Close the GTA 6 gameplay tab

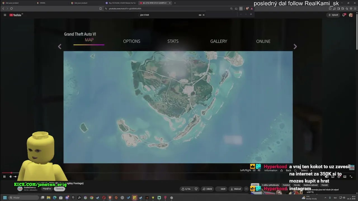pos(170,3)
